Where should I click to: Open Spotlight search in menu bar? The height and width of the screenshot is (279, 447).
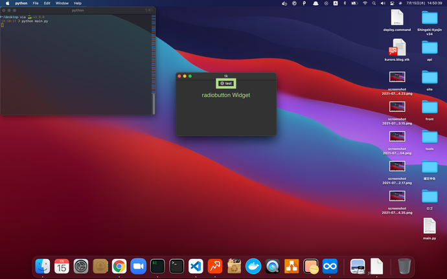[x=374, y=3]
